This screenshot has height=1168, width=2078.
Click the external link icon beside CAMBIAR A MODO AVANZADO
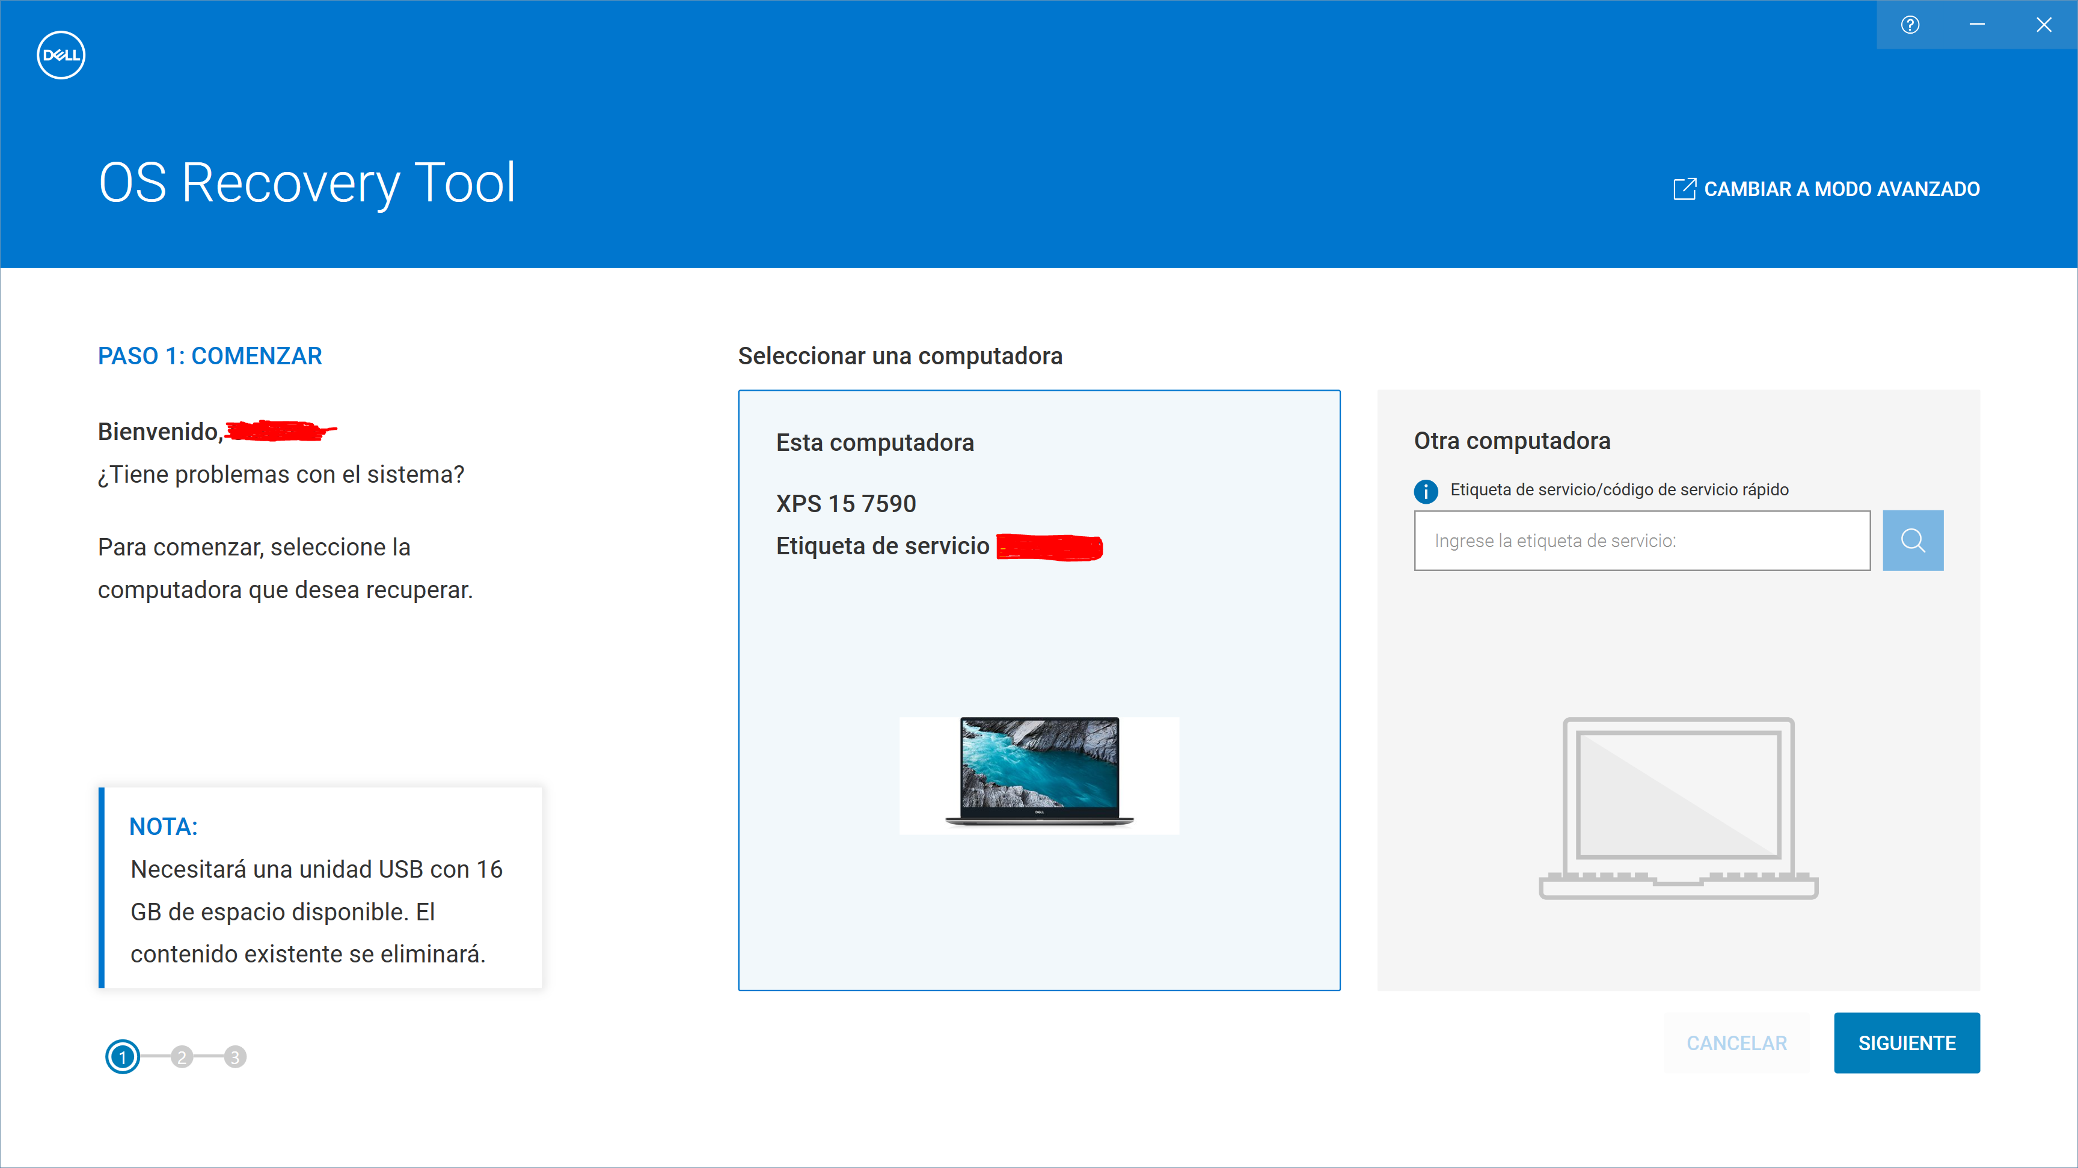coord(1684,189)
